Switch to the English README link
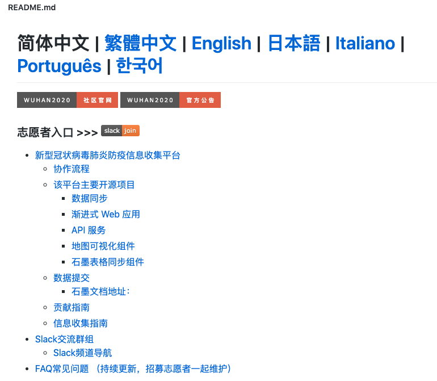 (x=221, y=43)
